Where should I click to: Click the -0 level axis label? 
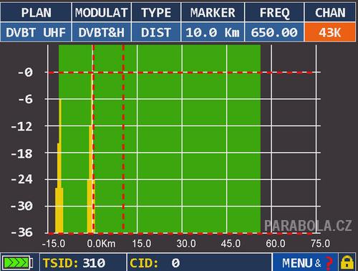[x=26, y=72]
